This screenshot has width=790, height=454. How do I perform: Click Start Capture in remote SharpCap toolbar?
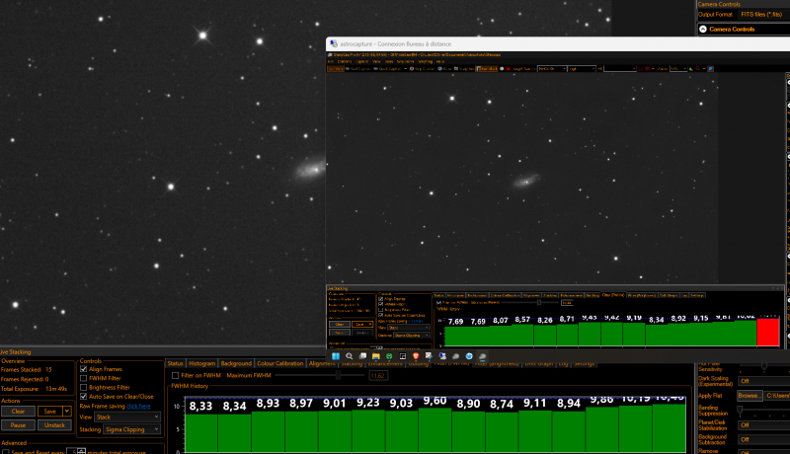pos(359,68)
